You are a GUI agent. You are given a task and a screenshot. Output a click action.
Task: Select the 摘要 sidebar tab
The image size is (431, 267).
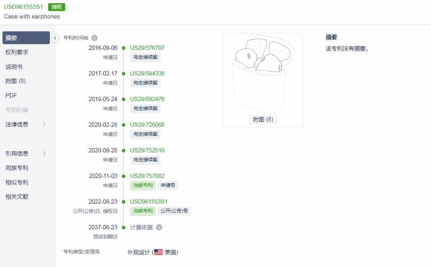pos(26,38)
